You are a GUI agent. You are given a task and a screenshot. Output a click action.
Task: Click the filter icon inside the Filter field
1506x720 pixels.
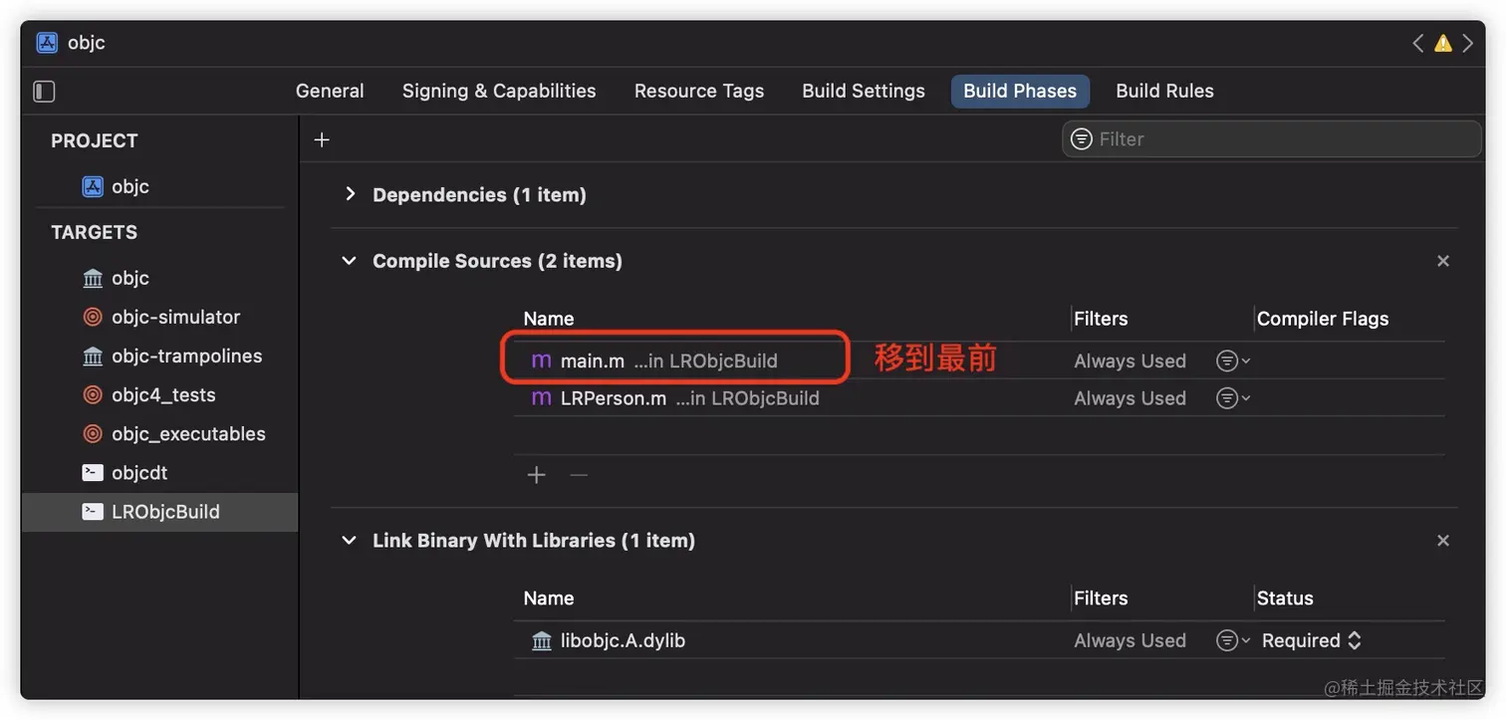pyautogui.click(x=1081, y=138)
